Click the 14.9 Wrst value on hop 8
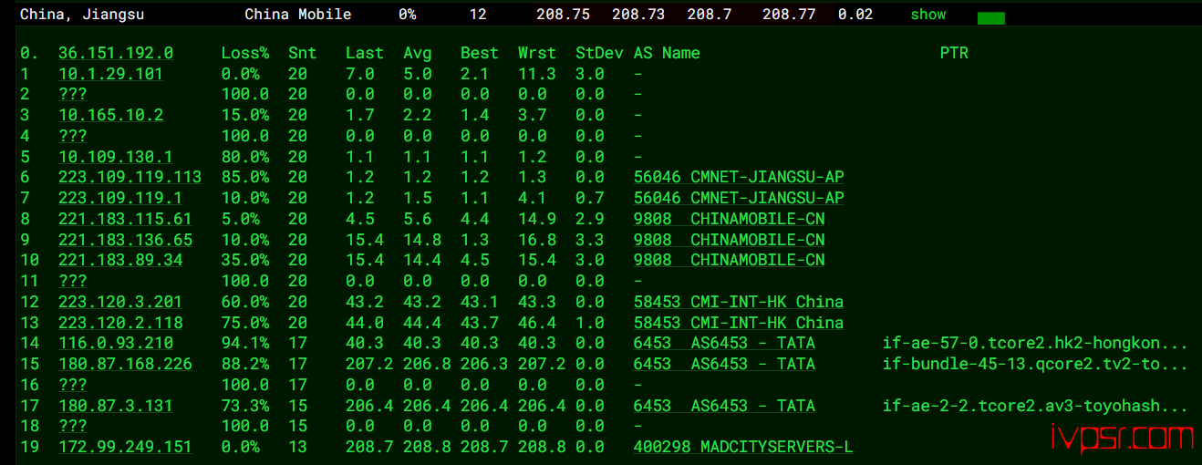This screenshot has height=465, width=1202. point(537,219)
